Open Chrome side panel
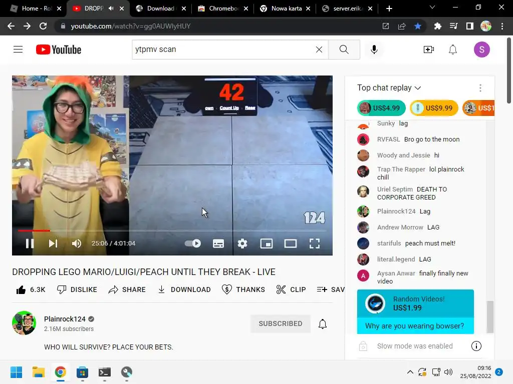This screenshot has height=384, width=513. (470, 26)
